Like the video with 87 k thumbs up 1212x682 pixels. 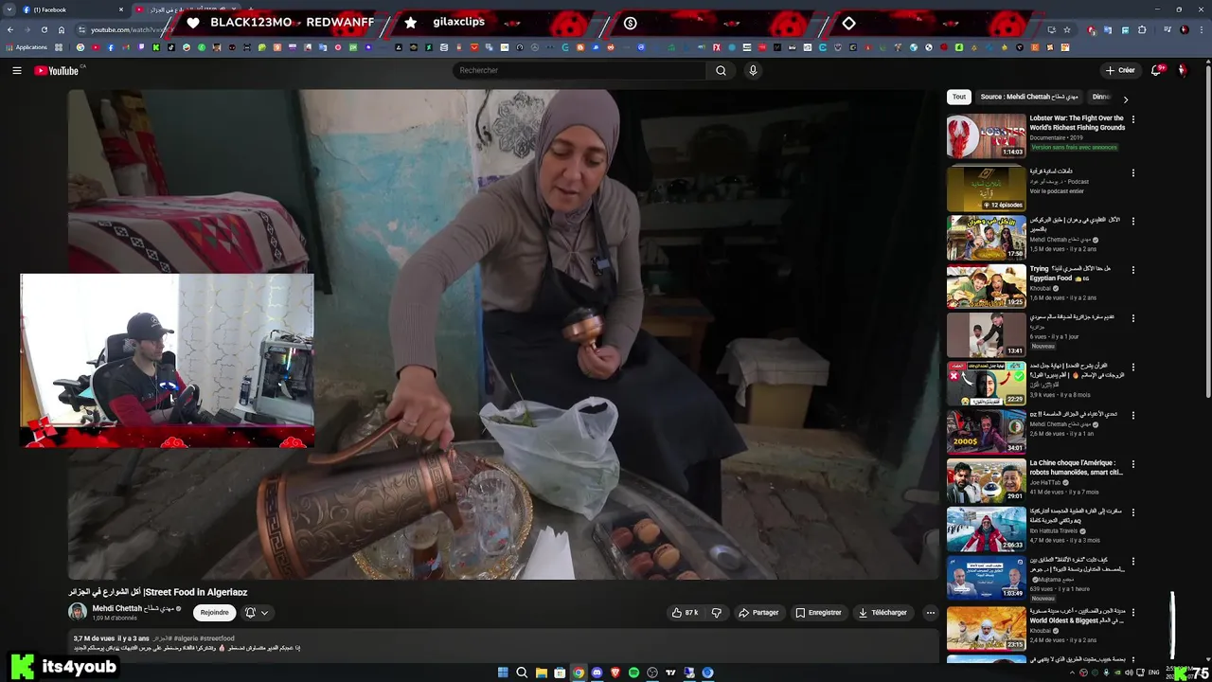[686, 613]
